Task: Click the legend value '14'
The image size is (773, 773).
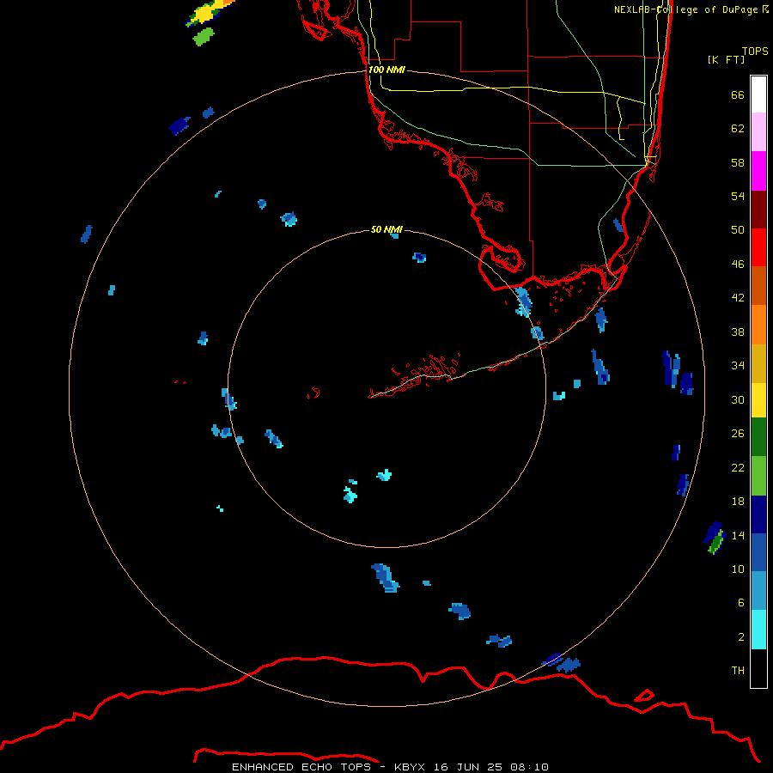Action: coord(738,535)
